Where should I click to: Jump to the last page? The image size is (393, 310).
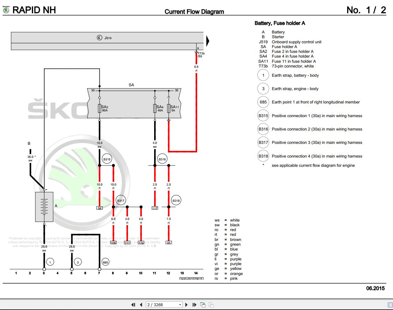tap(194, 305)
